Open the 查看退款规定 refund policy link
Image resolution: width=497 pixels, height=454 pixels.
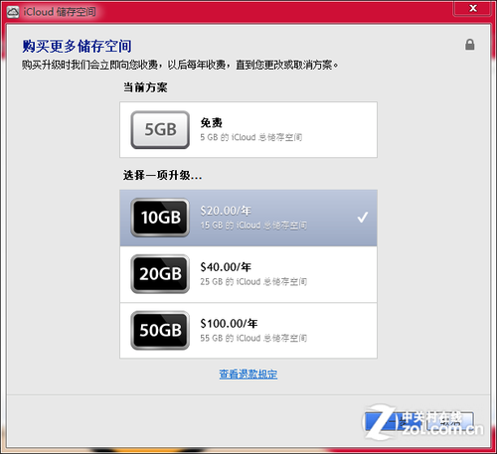point(248,375)
